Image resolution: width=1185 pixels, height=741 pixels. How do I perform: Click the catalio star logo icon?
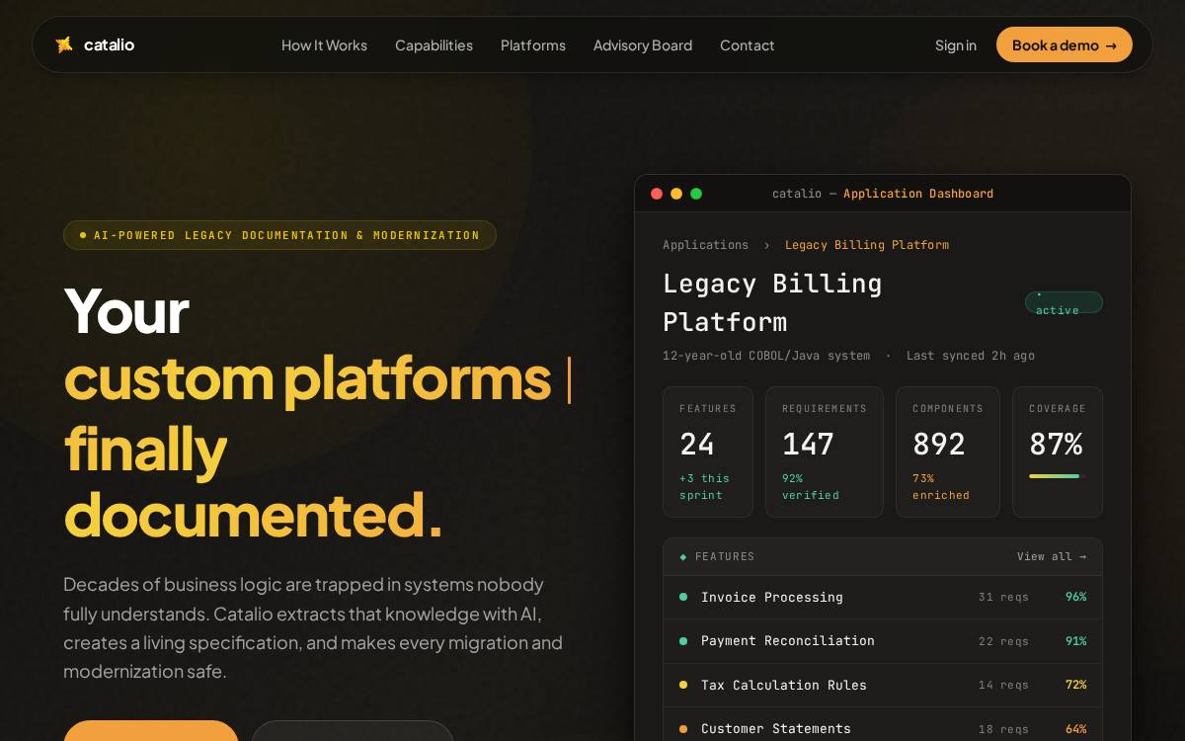64,44
